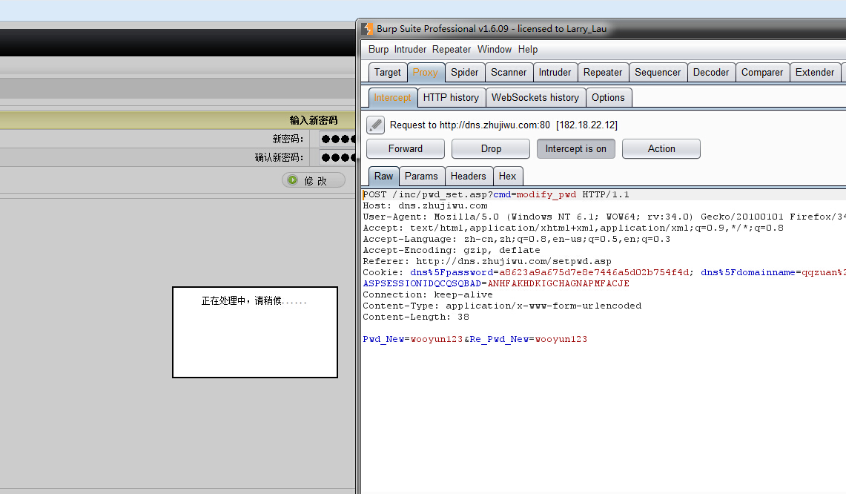Click the Connection: keep-alive line

427,294
